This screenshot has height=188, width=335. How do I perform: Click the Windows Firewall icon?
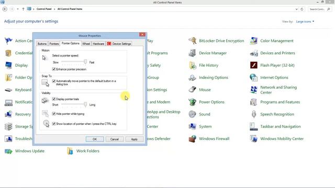click(192, 138)
